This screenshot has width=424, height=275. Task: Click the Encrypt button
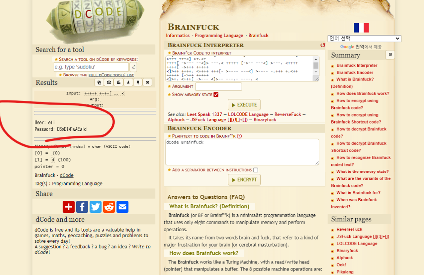pos(244,180)
